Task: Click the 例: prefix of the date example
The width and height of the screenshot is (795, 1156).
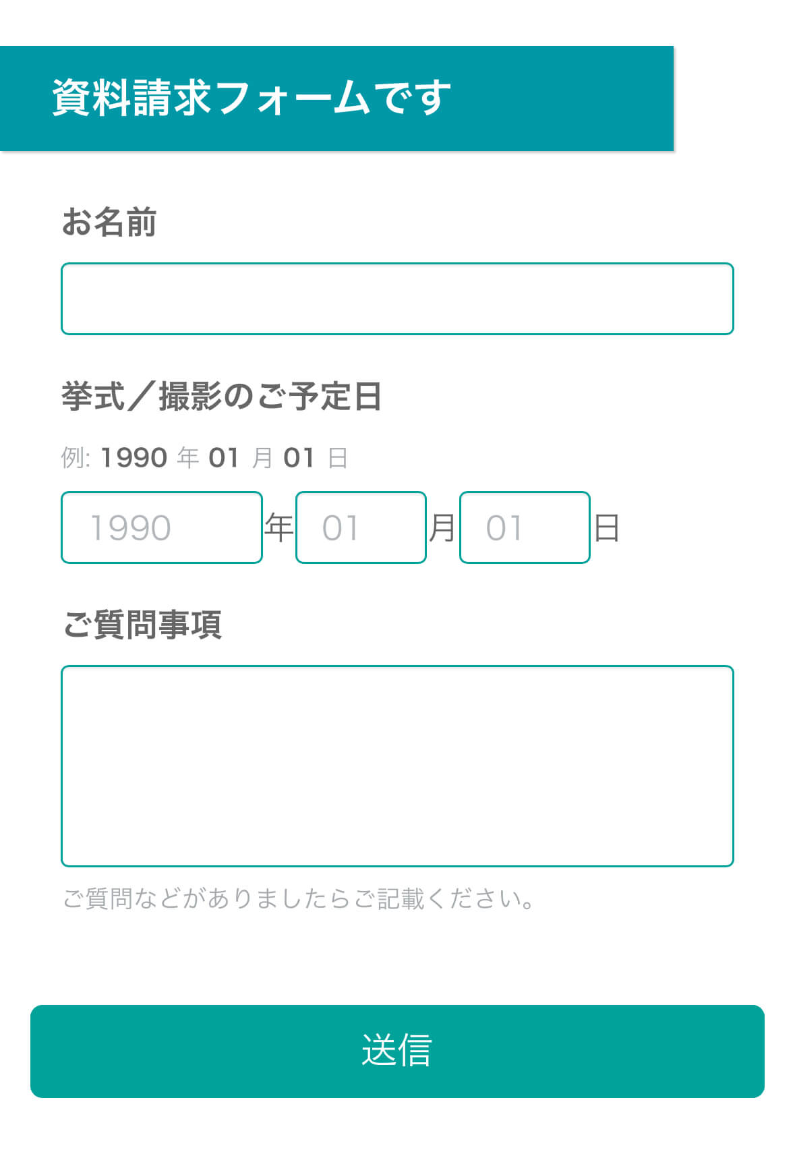Action: point(75,458)
